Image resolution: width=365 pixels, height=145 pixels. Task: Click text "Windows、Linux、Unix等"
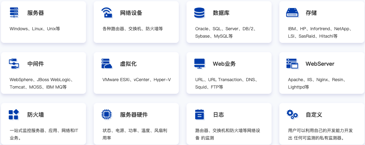(x=35, y=29)
